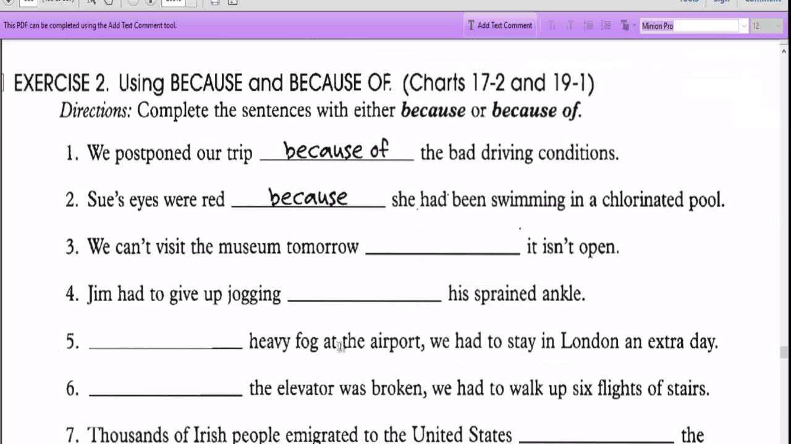Click the italic 'Directions:' word
Screen dimensions: 791x444
pyautogui.click(x=96, y=111)
